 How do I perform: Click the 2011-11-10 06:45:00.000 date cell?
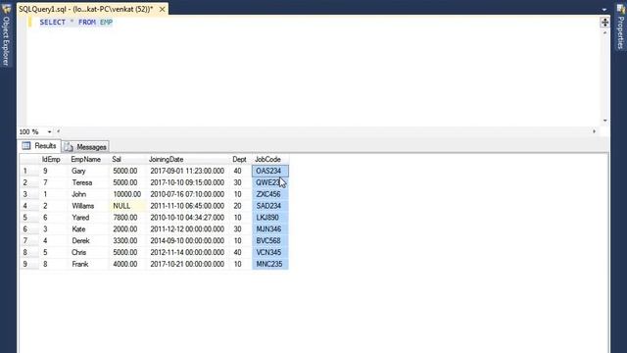pos(188,206)
